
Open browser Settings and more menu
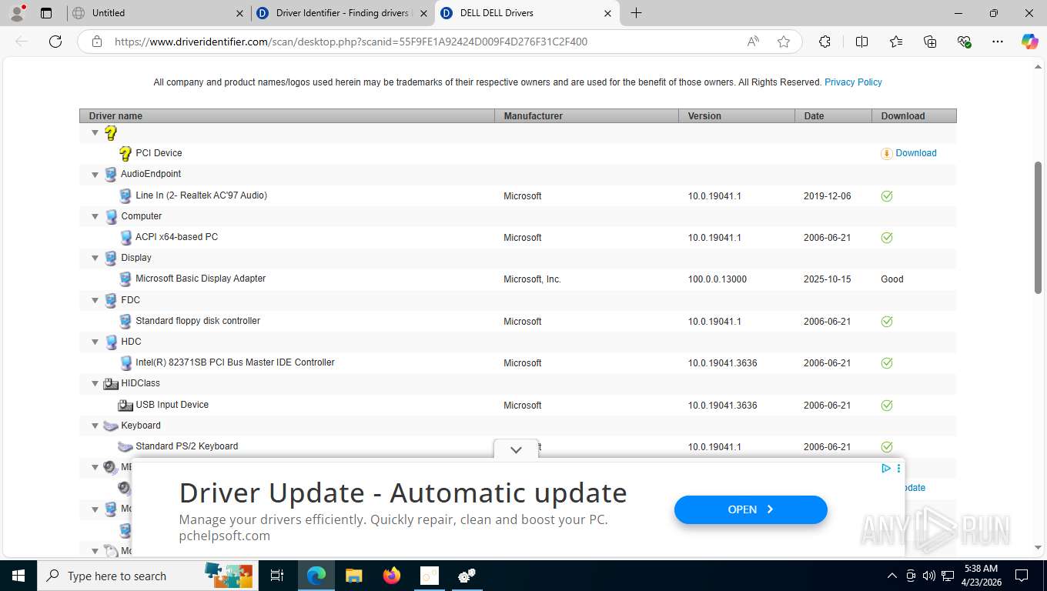click(x=998, y=42)
